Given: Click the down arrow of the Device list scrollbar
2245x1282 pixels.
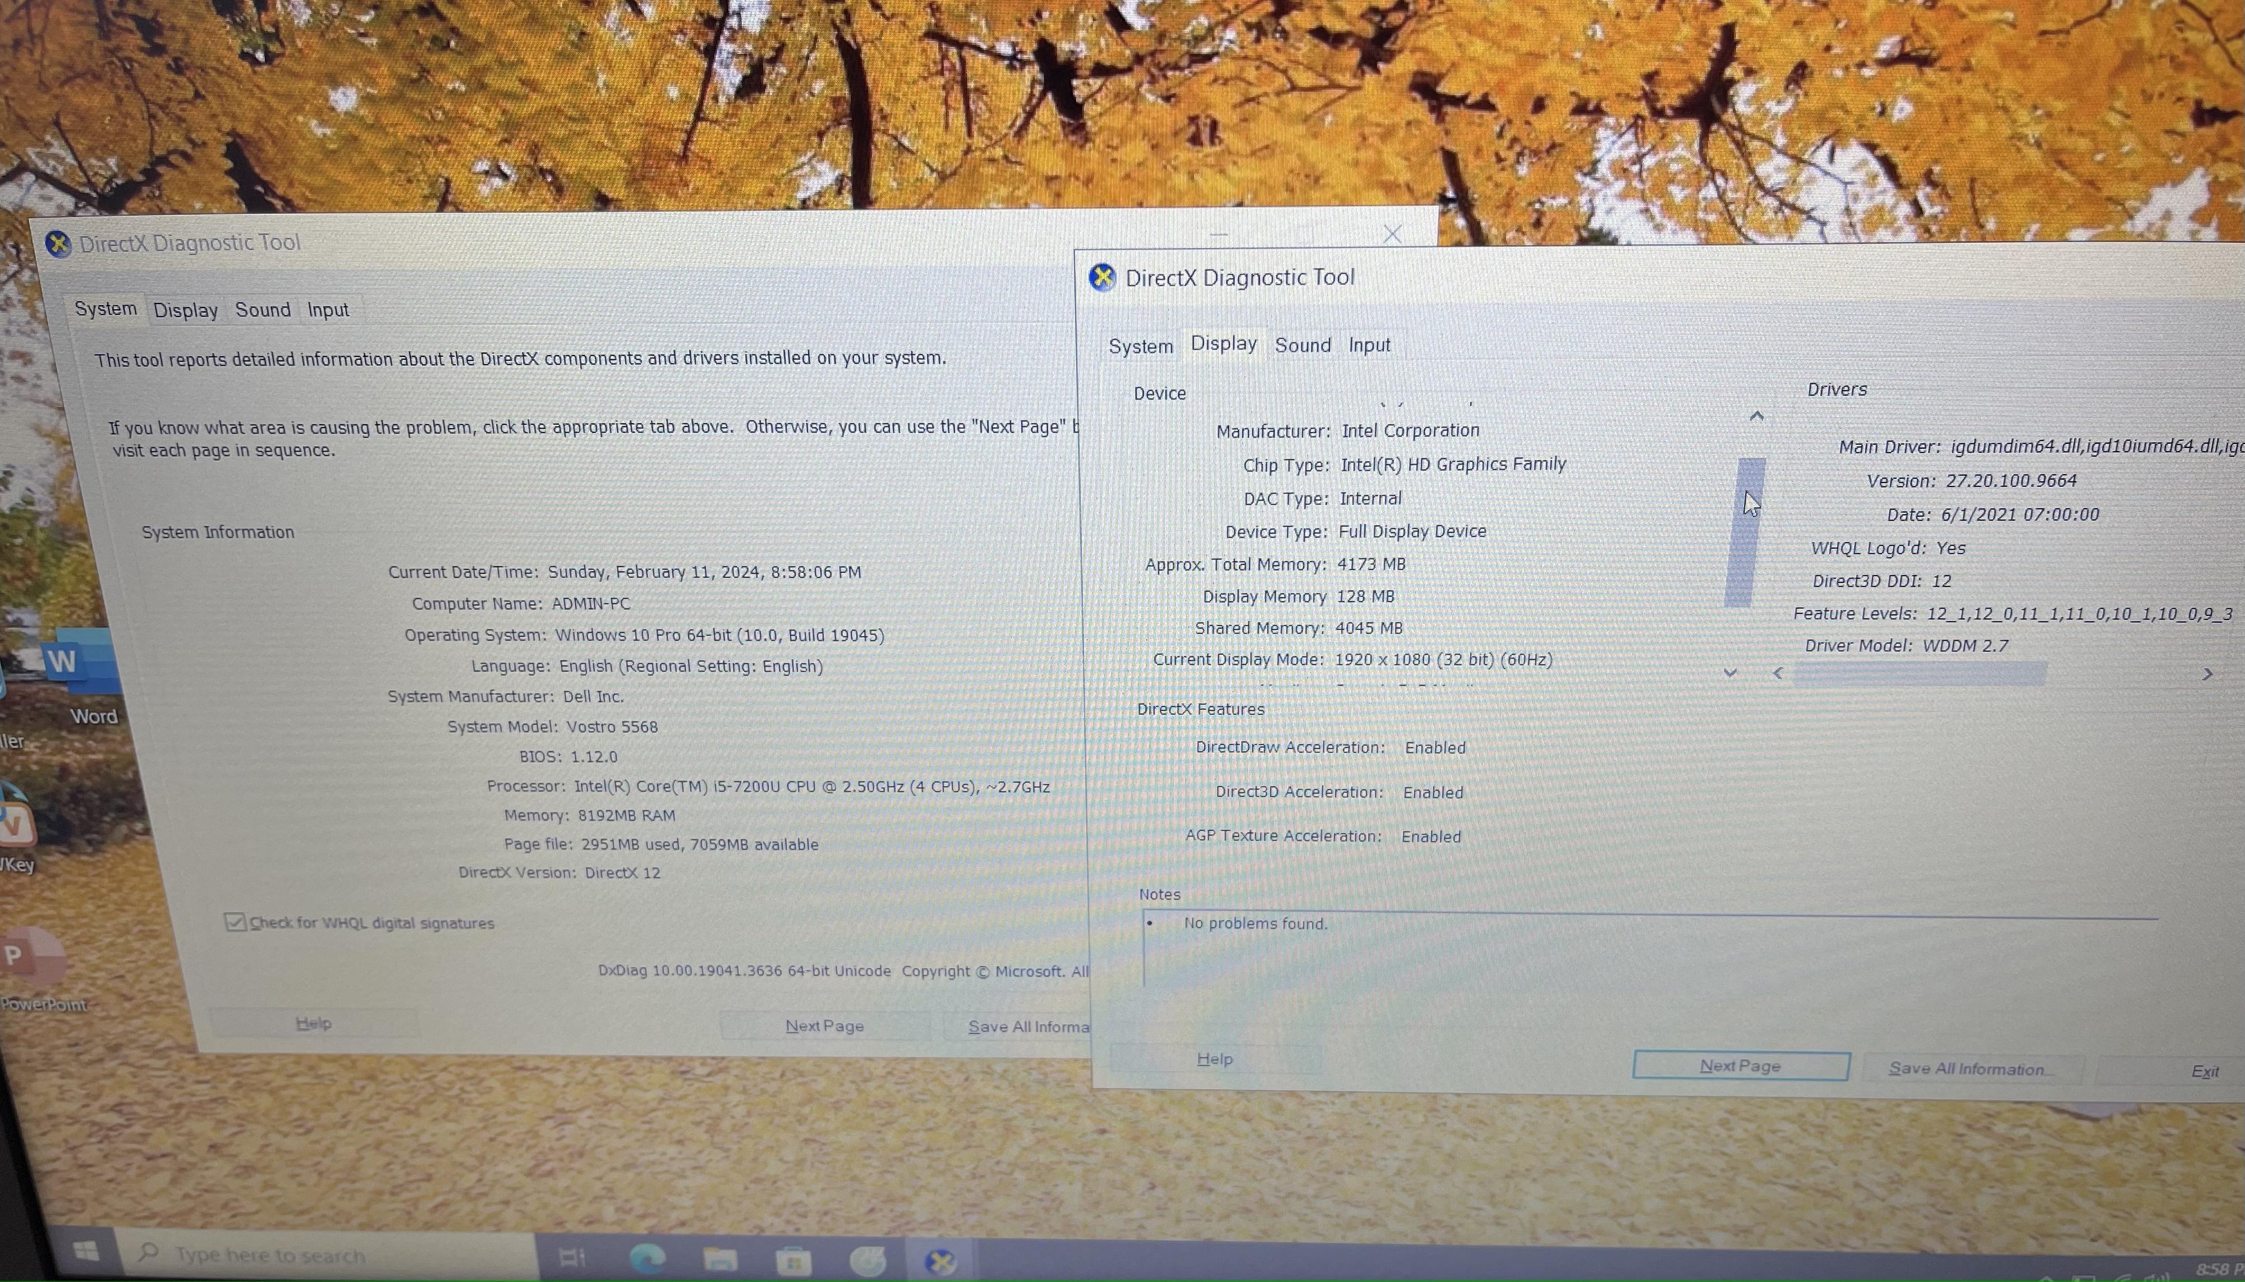Looking at the screenshot, I should 1730,673.
